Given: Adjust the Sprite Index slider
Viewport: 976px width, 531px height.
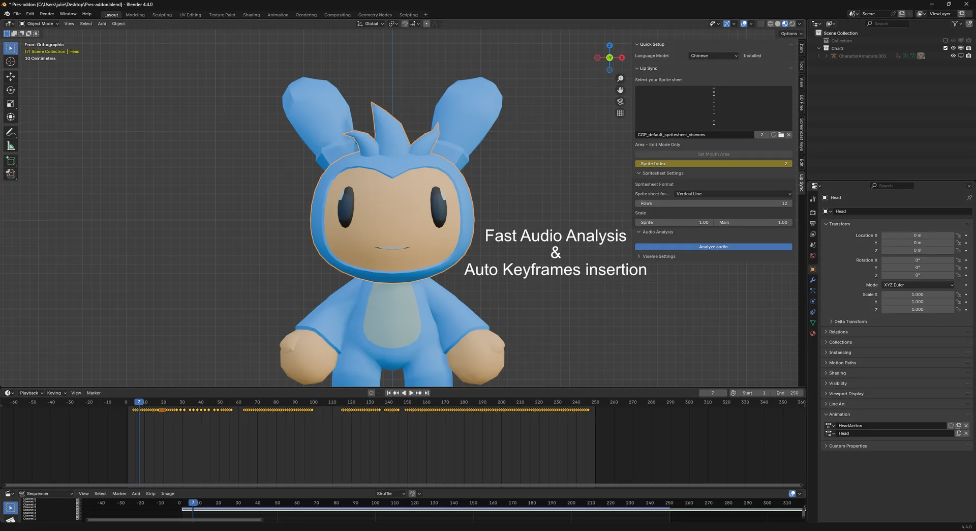Looking at the screenshot, I should pos(713,164).
